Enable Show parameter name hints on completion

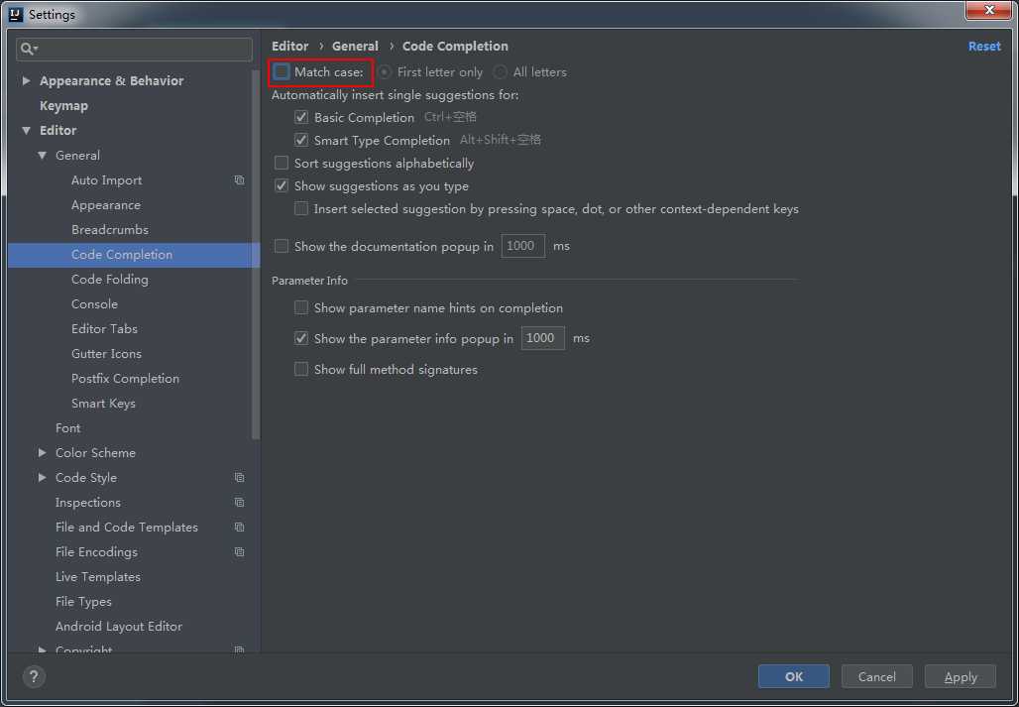[x=301, y=308]
